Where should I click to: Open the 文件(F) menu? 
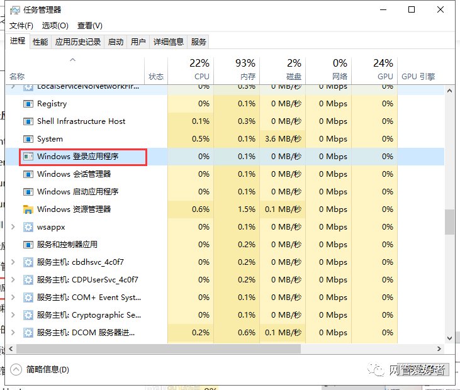[x=21, y=26]
